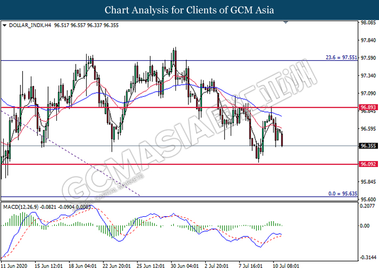The height and width of the screenshot is (271, 379).
Task: Select the DOLLAR_INDX,H4 symbol label
Action: pos(30,25)
